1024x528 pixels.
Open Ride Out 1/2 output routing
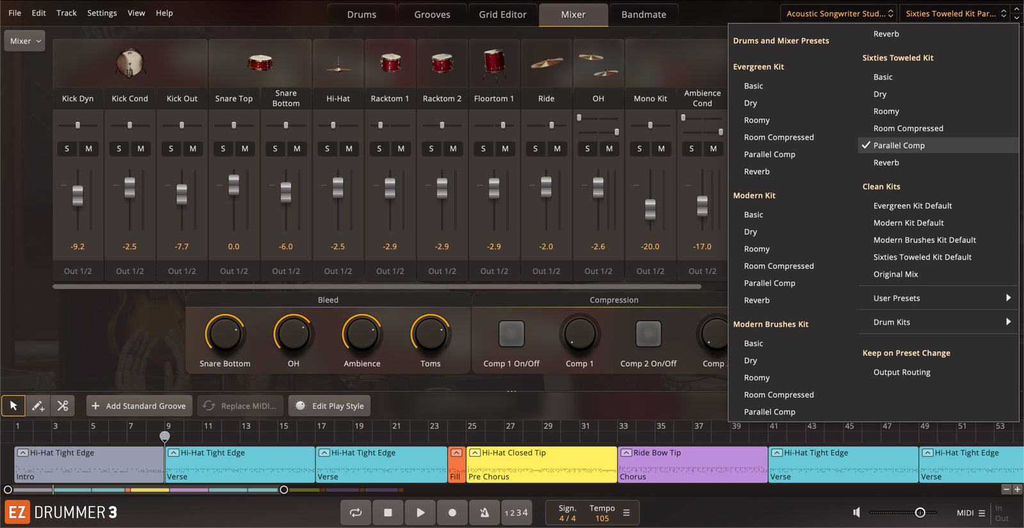(547, 271)
